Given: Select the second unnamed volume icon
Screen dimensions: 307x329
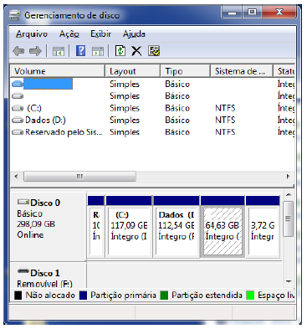Looking at the screenshot, I should click(18, 96).
